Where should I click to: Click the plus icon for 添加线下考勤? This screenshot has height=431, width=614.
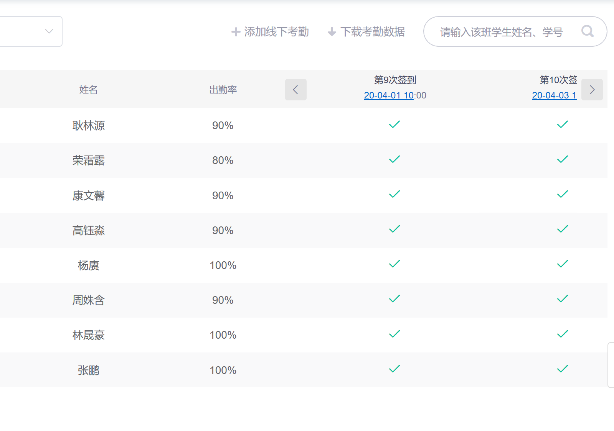pos(236,32)
